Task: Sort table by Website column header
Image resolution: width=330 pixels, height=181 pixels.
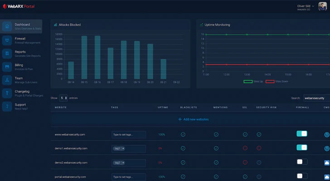Action: coord(61,107)
